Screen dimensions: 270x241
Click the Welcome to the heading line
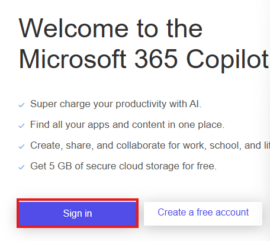coord(111,28)
